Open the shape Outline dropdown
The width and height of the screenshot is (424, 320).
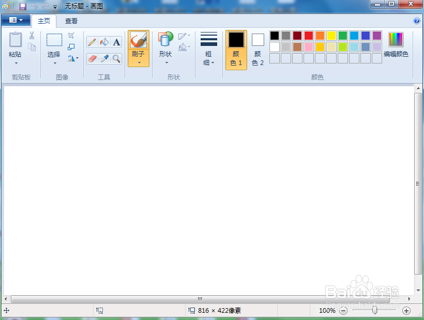pos(184,36)
